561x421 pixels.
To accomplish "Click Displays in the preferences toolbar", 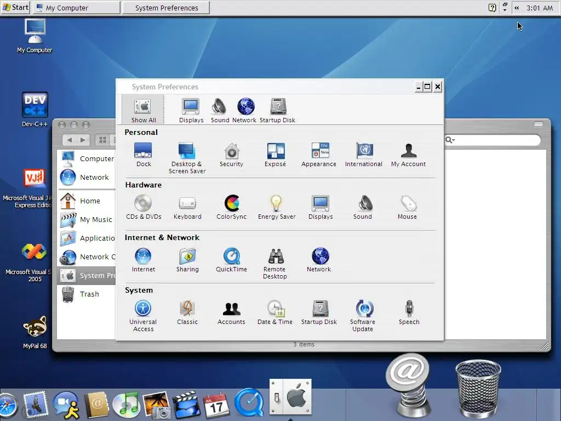I will click(x=191, y=110).
